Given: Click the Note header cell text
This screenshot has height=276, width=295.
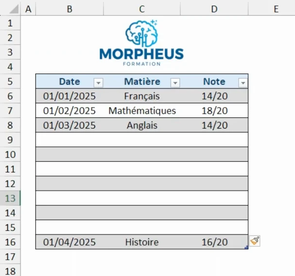Looking at the screenshot, I should pyautogui.click(x=214, y=82).
